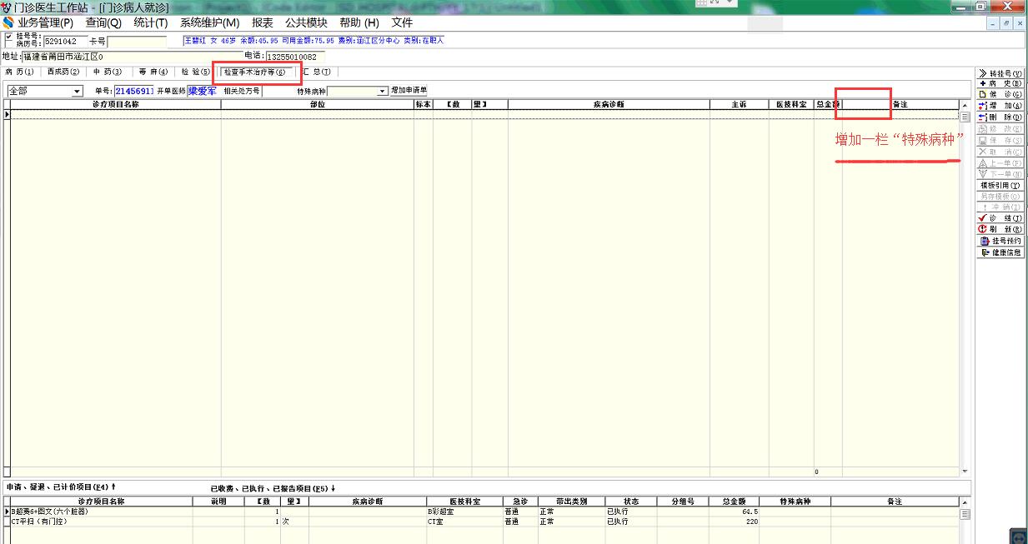Open 公共模块 menu
Screen dimensions: 1028x544
pyautogui.click(x=306, y=22)
